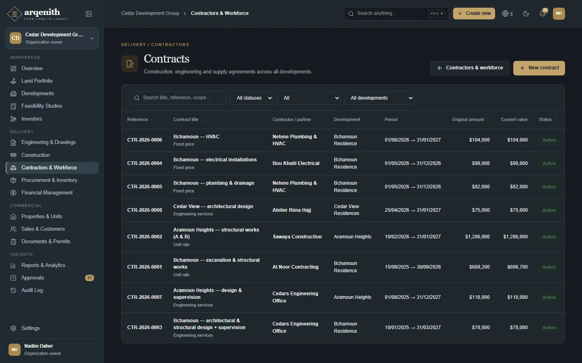
Task: Select Sawaya Construction contractor cell
Action: coord(297,237)
